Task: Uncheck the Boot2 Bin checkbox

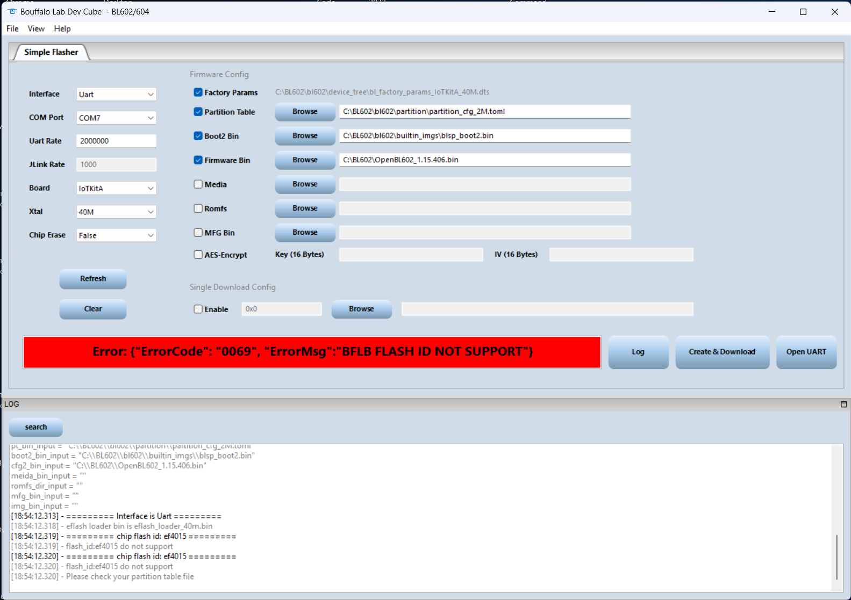Action: click(x=198, y=136)
